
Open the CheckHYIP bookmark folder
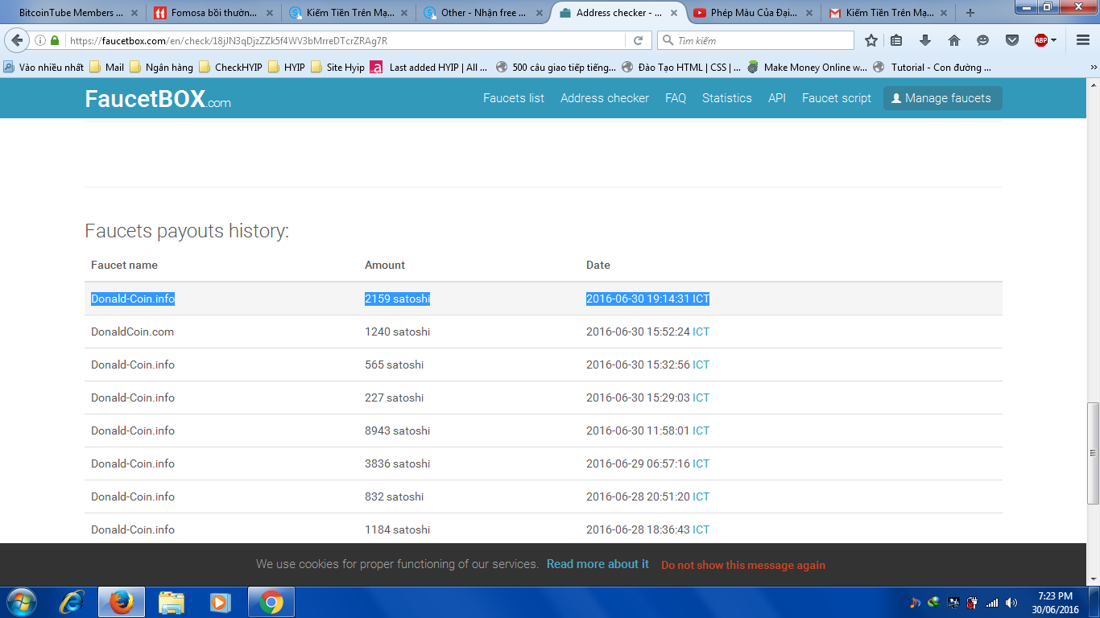(231, 68)
